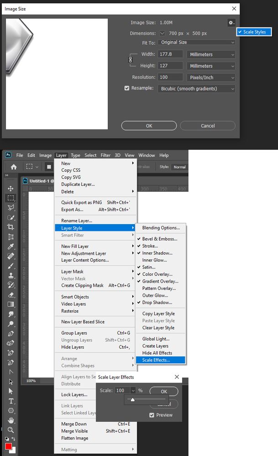Toggle Preview in Scale Layer Effects dialog
278x456 pixels.
[x=152, y=415]
